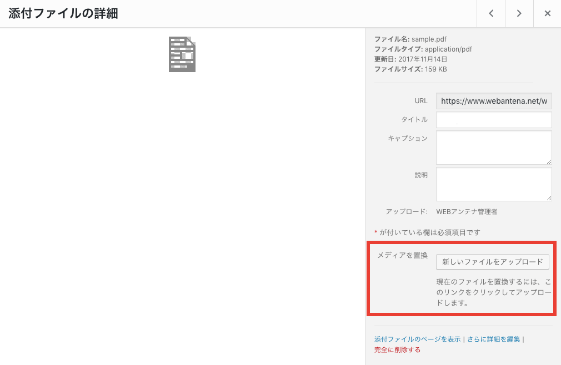This screenshot has height=365, width=561.
Task: Click inside the キャプション textarea
Action: point(493,147)
